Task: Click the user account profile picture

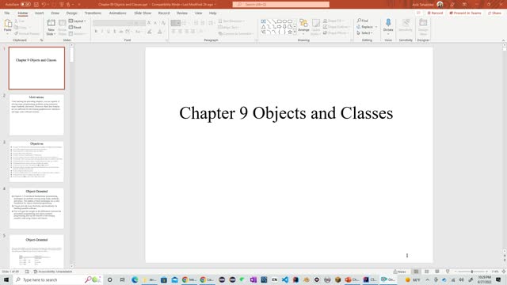Action: click(x=440, y=5)
